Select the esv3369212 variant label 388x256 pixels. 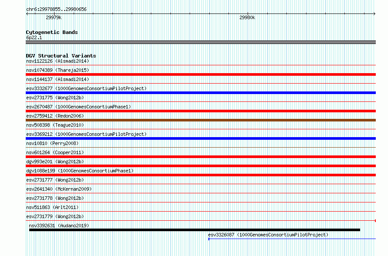[x=86, y=134]
